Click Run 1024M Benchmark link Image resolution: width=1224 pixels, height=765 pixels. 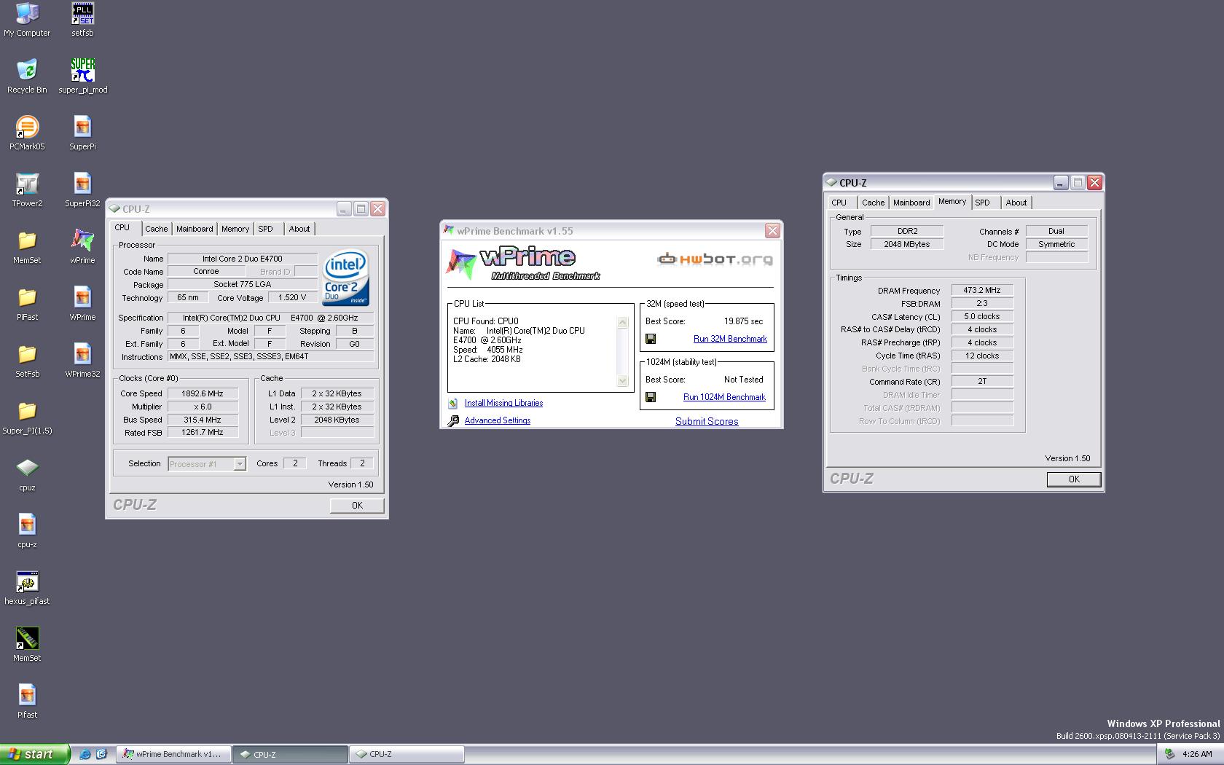[x=724, y=397]
